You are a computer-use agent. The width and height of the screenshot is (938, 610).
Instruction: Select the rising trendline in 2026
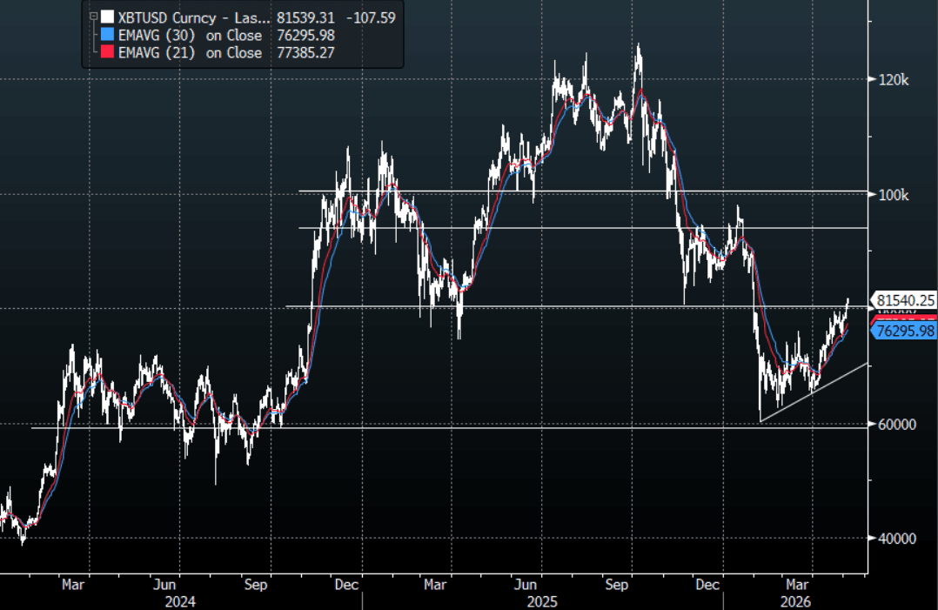[814, 392]
